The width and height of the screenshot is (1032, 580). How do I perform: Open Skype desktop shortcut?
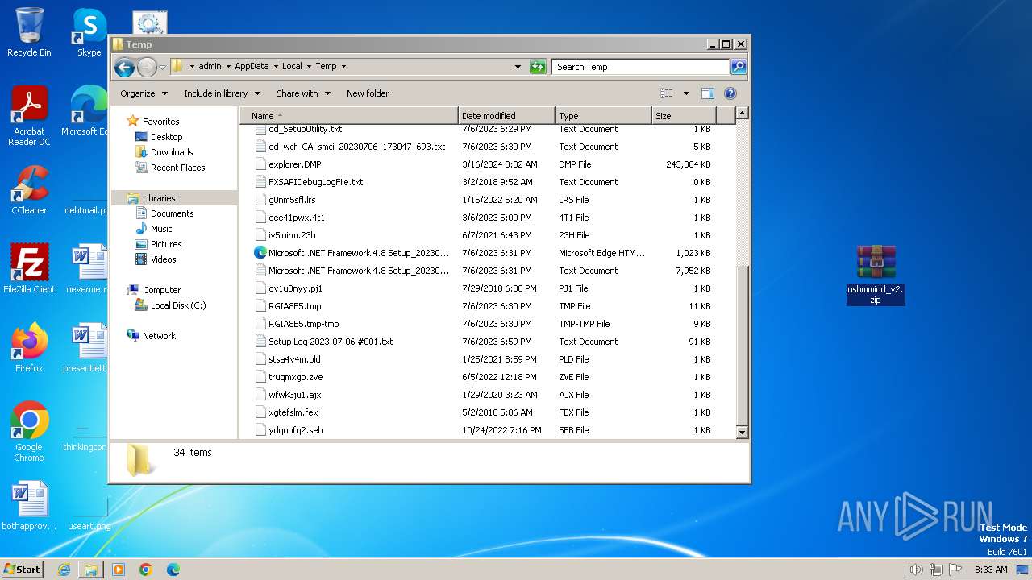click(x=89, y=32)
